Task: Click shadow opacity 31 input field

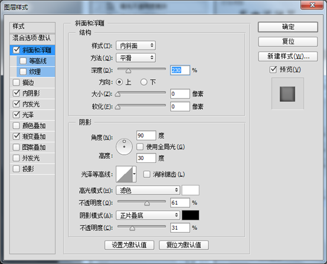Action: click(180, 227)
